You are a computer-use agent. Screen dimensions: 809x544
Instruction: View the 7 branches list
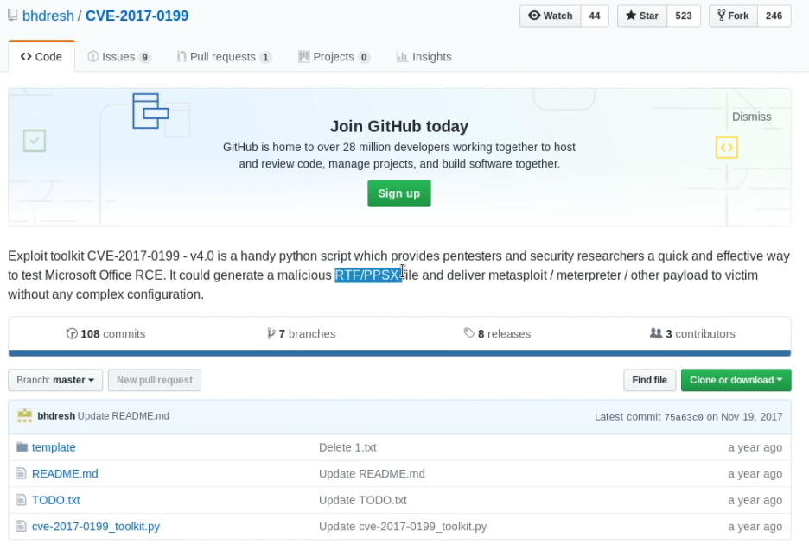[x=302, y=334]
